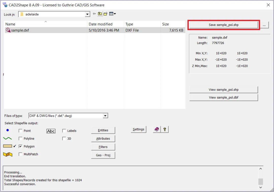Click the log scrollbar up arrow
The width and height of the screenshot is (274, 192).
coord(261,169)
